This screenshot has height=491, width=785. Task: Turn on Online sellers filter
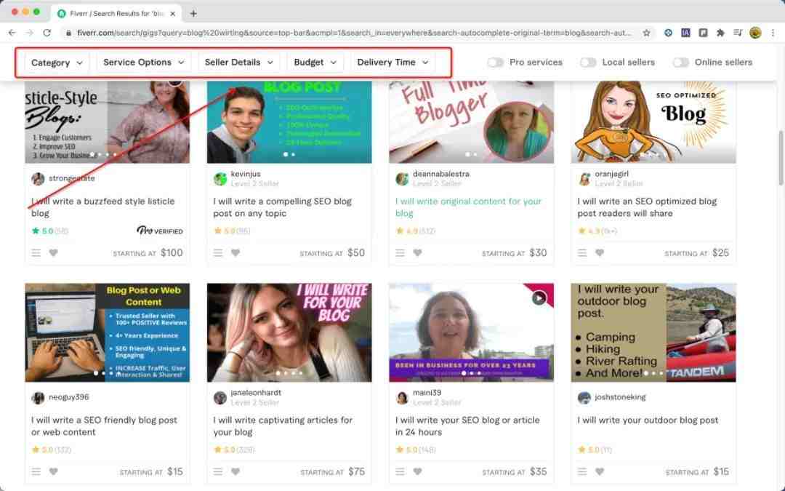[680, 63]
